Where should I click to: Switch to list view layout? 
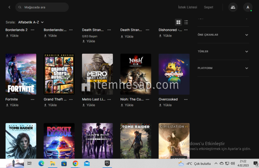tap(186, 22)
